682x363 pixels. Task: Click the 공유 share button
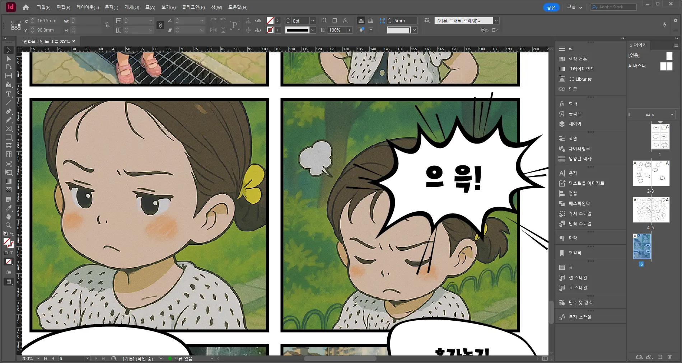coord(551,7)
